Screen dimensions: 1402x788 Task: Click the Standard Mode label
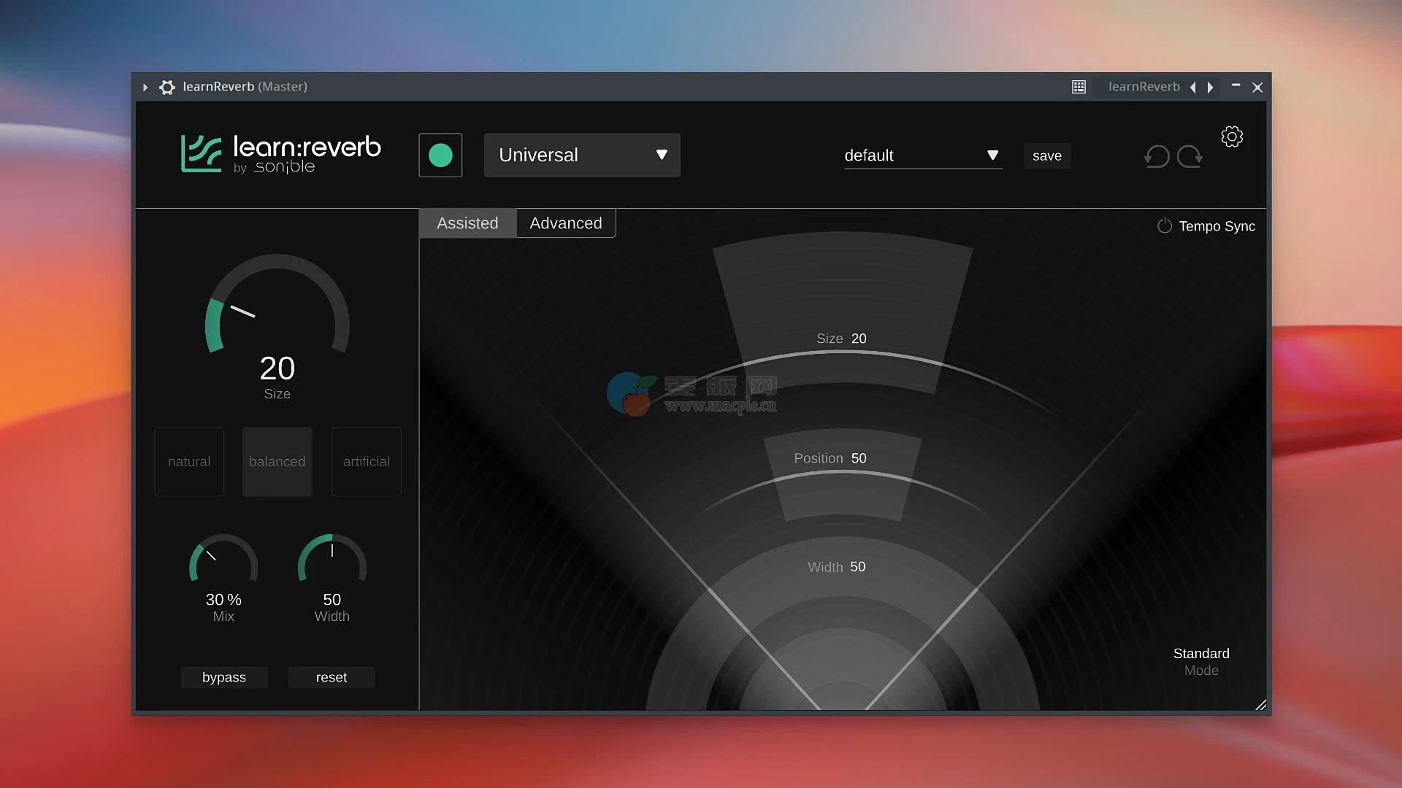(1201, 661)
